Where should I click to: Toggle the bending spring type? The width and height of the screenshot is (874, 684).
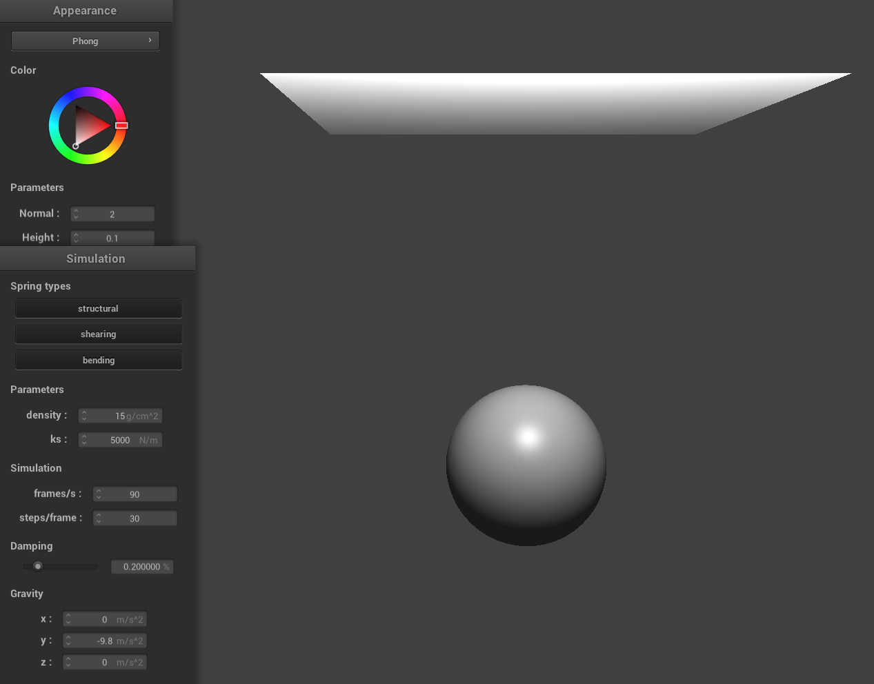(x=98, y=360)
